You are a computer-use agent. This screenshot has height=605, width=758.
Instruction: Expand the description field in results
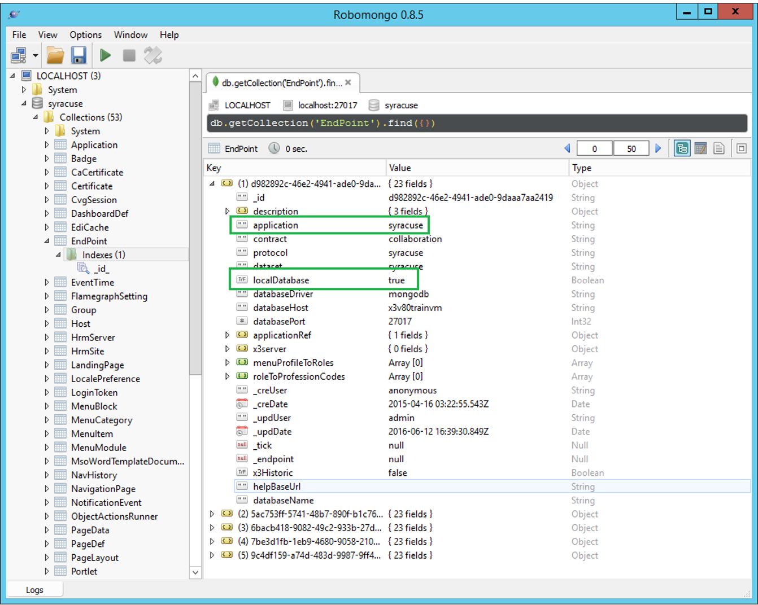[227, 211]
